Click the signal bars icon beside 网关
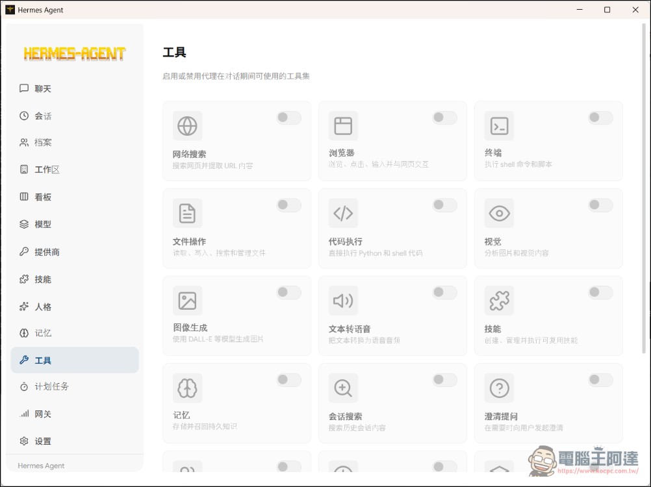This screenshot has height=487, width=651. pos(24,414)
